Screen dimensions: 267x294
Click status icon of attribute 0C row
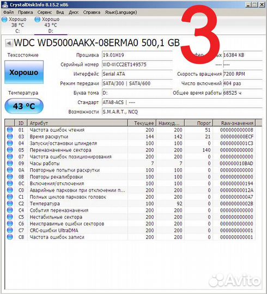10,183
